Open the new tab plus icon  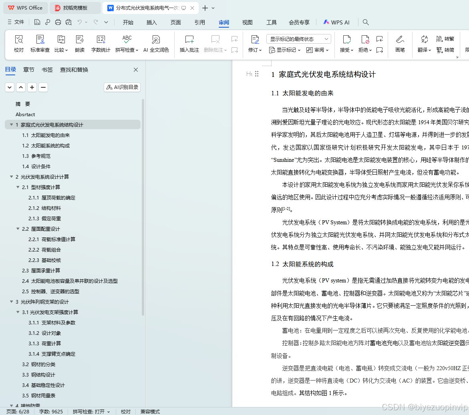pos(205,8)
